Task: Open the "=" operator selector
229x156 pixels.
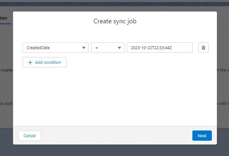Action: (107, 48)
